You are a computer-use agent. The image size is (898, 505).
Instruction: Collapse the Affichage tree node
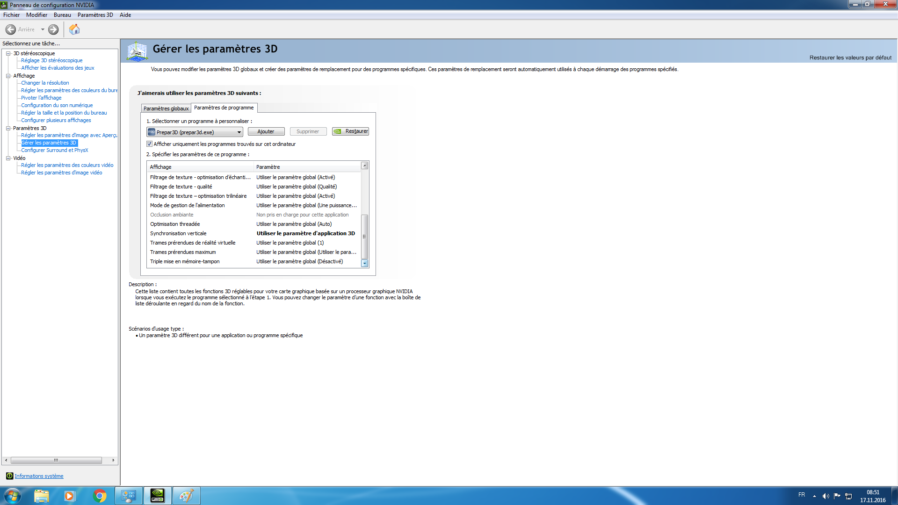[x=8, y=76]
